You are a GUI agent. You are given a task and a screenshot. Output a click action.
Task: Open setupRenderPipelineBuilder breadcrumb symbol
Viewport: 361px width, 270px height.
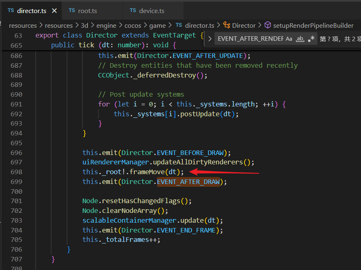[313, 25]
